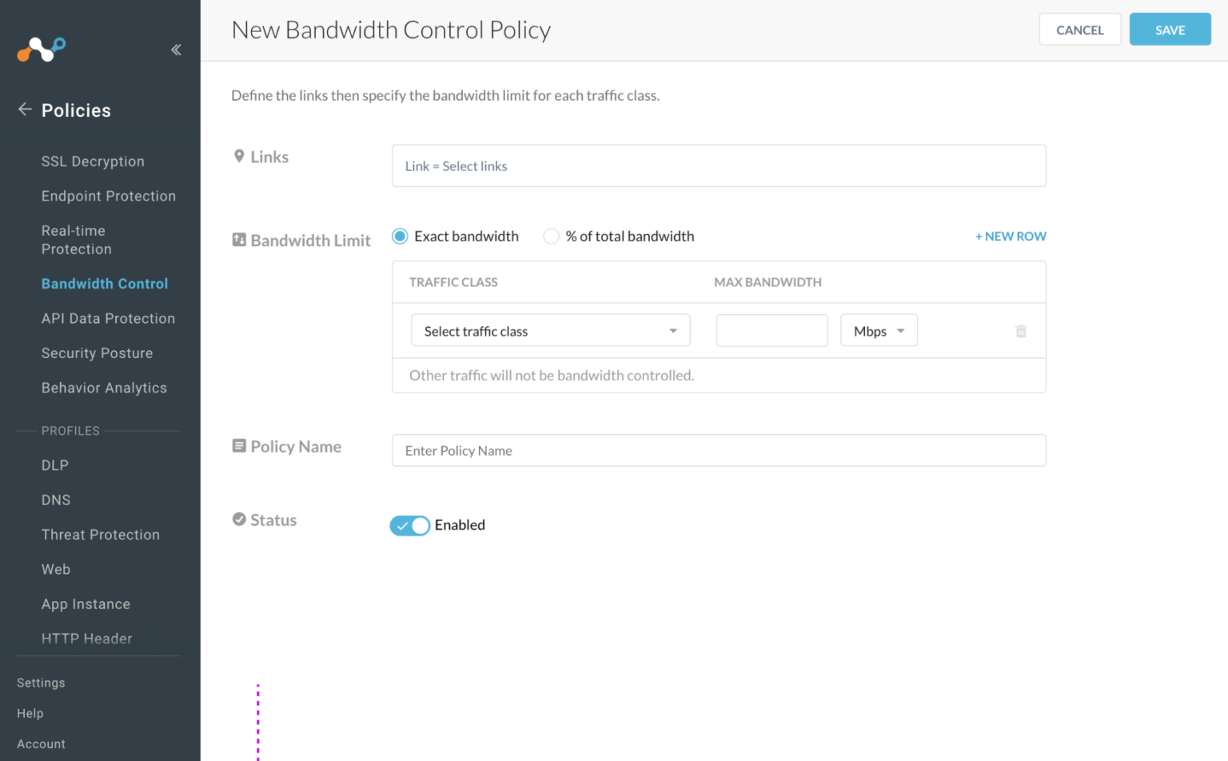
Task: Open the Link Select links field
Action: pos(718,165)
